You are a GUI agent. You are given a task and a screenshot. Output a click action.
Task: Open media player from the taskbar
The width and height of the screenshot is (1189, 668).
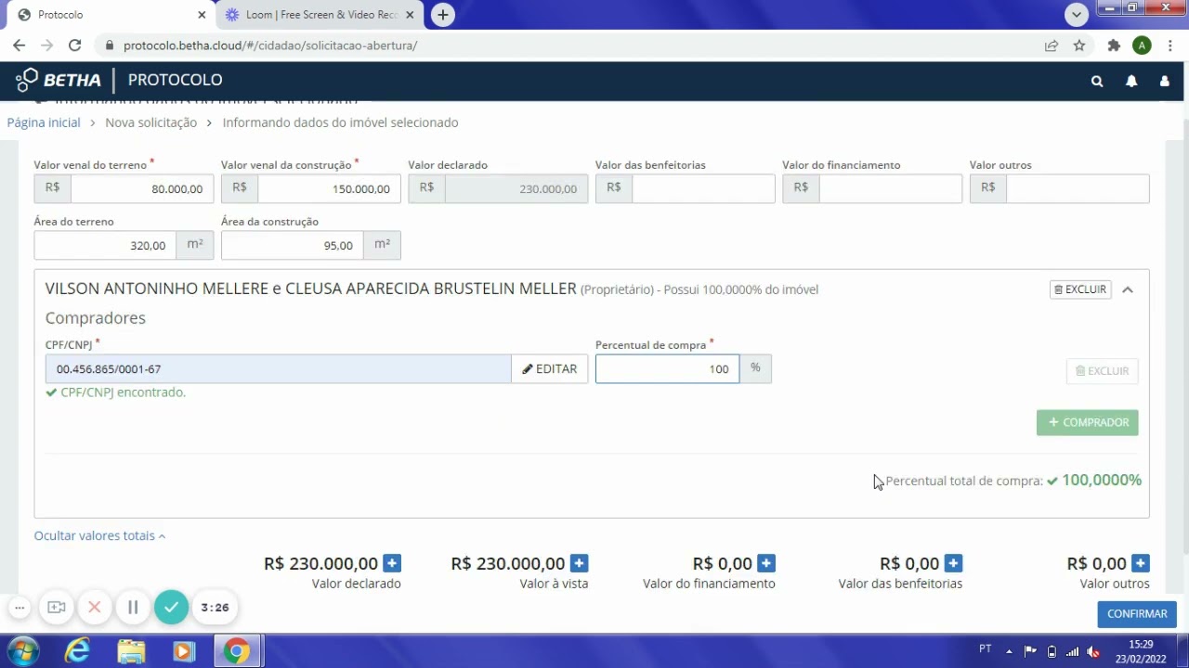tap(183, 651)
